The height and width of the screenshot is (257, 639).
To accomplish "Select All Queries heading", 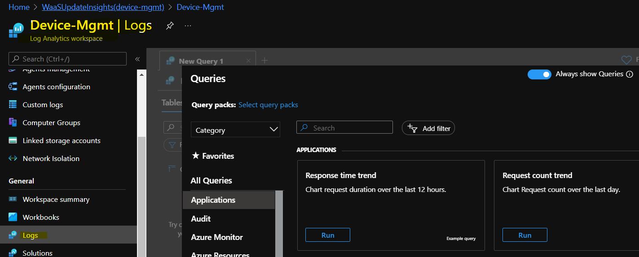I will point(211,180).
